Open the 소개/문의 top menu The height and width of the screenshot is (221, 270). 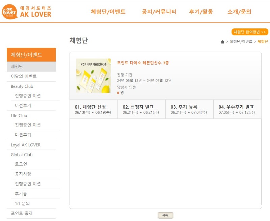[239, 12]
